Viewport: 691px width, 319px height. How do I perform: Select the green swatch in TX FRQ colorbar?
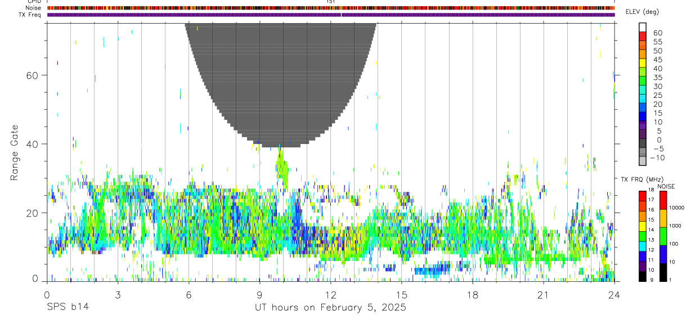click(643, 236)
